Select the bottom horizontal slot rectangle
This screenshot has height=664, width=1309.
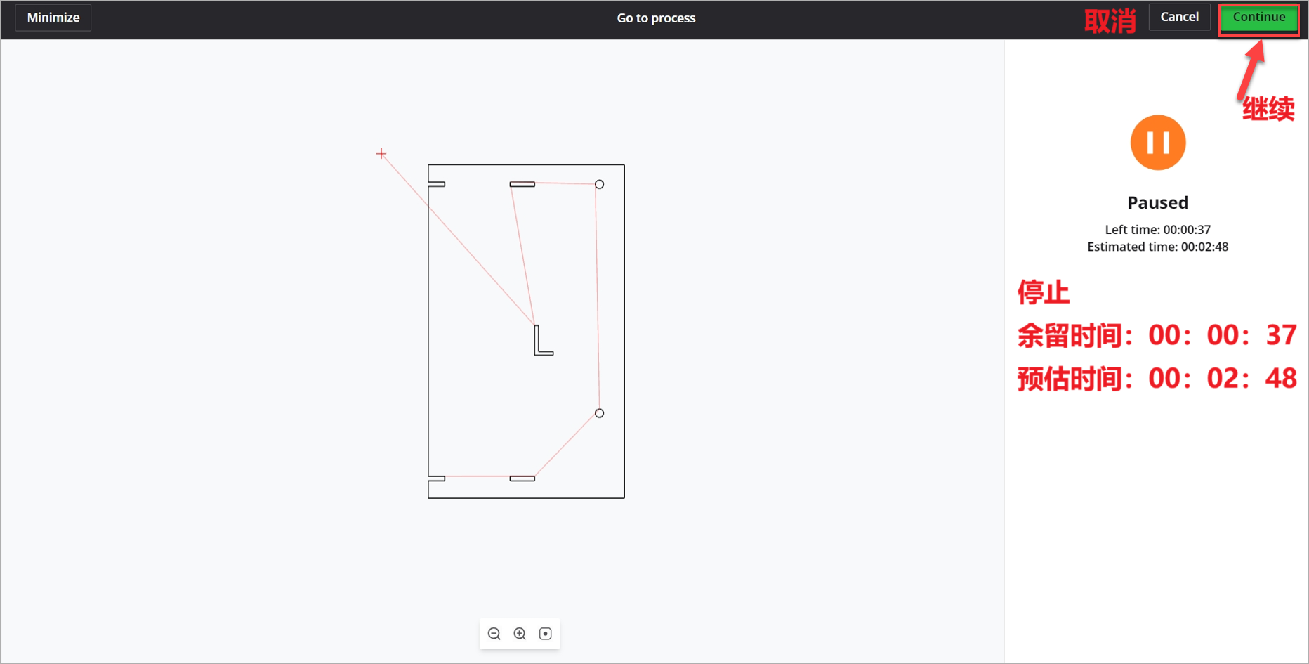click(x=522, y=479)
